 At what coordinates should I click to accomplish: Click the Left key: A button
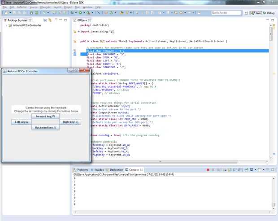(21, 121)
